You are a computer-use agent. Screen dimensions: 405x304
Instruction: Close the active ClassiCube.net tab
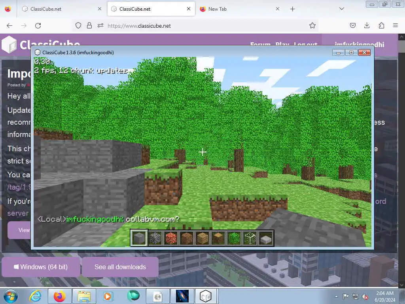click(189, 9)
